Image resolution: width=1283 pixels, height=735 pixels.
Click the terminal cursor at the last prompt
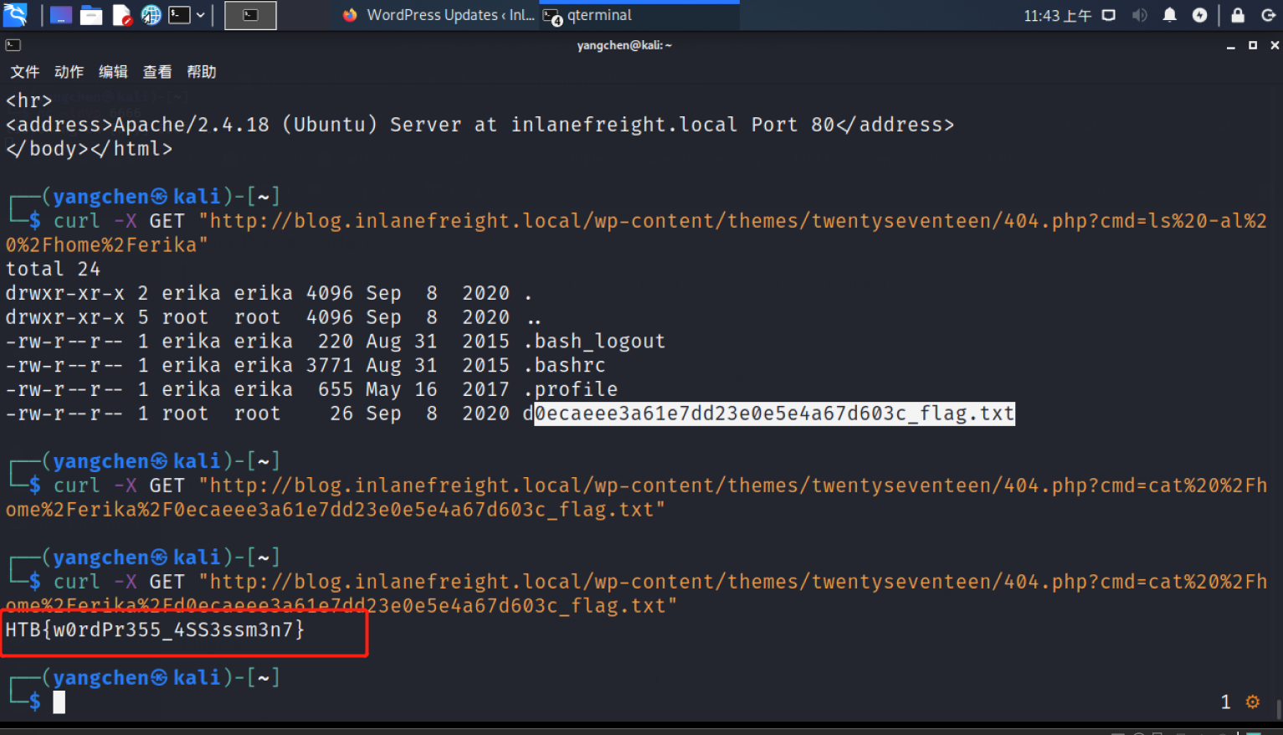pyautogui.click(x=59, y=702)
